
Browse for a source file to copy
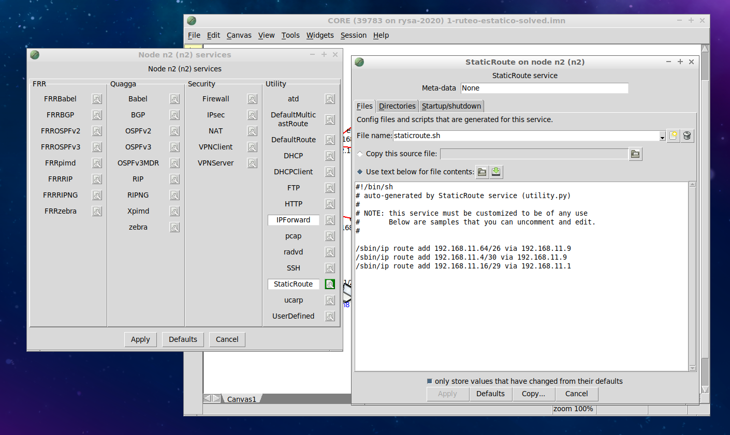tap(635, 154)
